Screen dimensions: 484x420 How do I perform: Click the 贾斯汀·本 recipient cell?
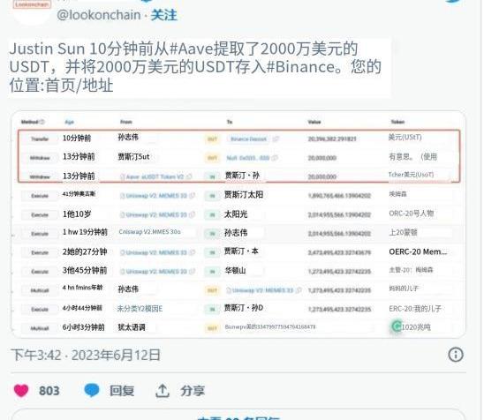(241, 251)
